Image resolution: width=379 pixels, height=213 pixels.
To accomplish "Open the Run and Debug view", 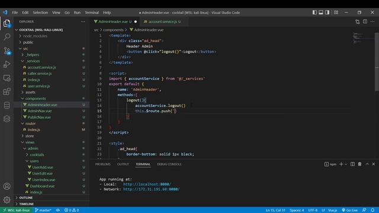I will coord(7,64).
